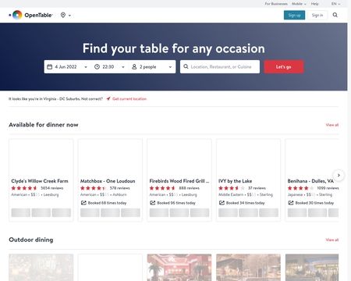Open the party size dropdown 2 people
This screenshot has height=281, width=351.
[152, 67]
